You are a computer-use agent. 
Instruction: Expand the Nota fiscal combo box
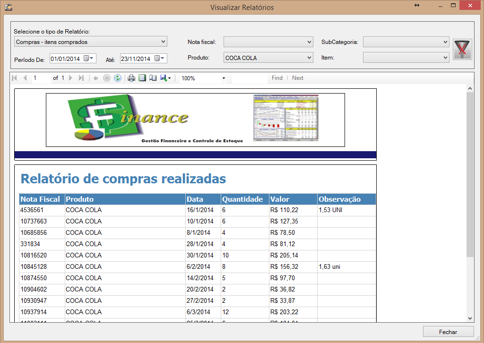(268, 42)
